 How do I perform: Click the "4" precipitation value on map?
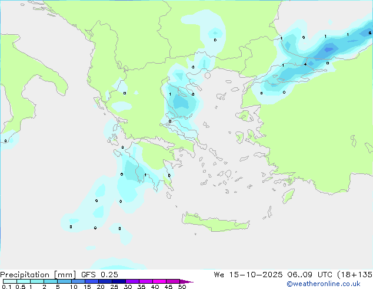305,64
